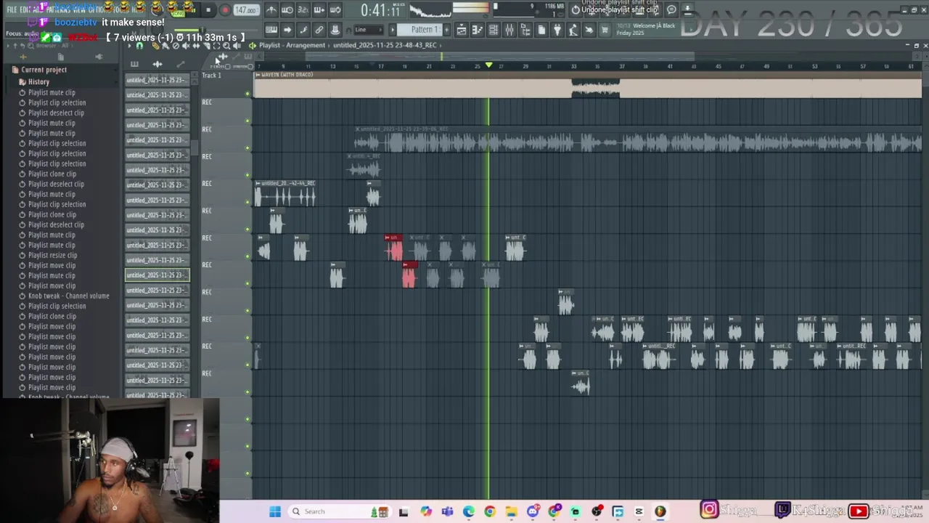
Task: Click the untitled_2025-11-25 23-48-43_REC breadcrumb
Action: tap(385, 45)
